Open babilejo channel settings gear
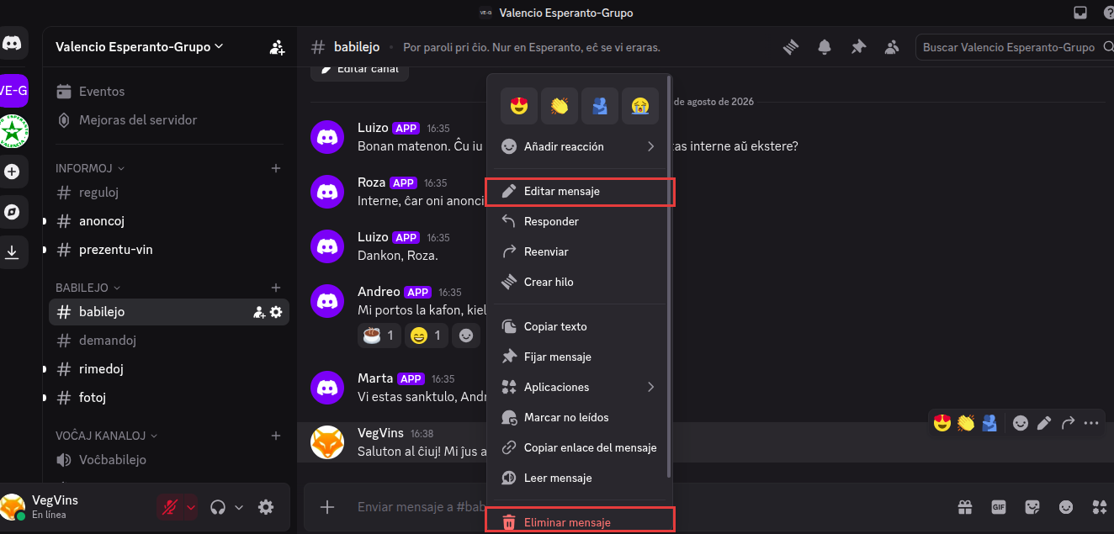 276,312
